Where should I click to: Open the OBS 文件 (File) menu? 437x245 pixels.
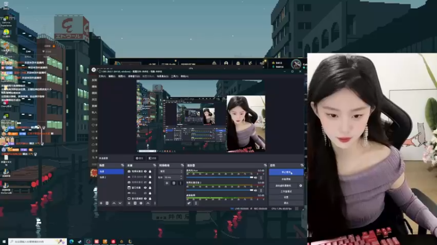click(102, 76)
